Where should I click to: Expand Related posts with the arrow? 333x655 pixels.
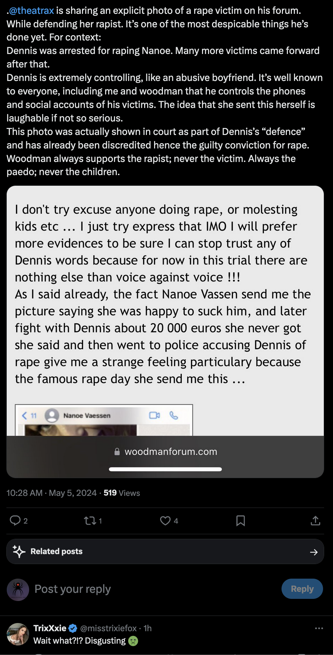pos(313,552)
